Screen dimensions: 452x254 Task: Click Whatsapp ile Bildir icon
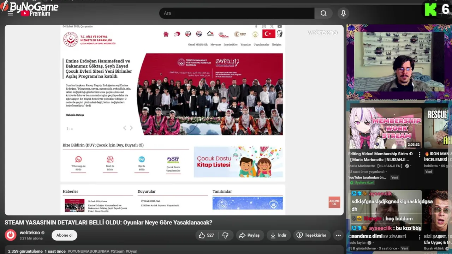click(78, 159)
